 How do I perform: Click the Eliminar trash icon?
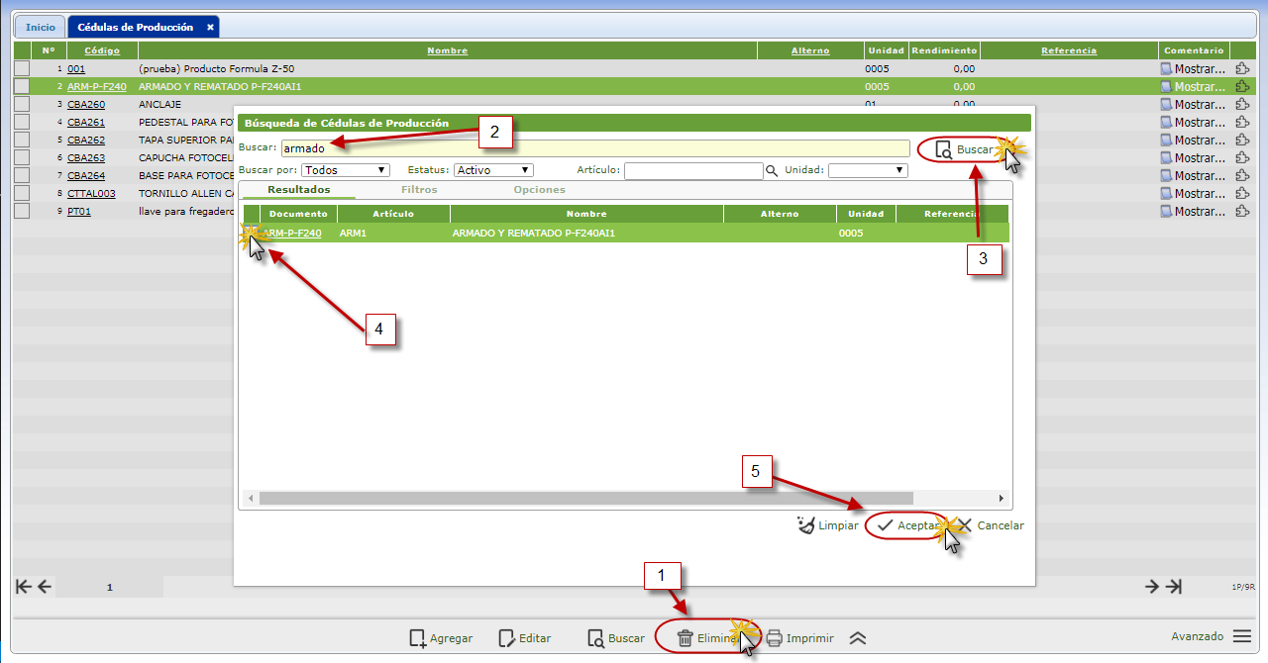(x=685, y=638)
